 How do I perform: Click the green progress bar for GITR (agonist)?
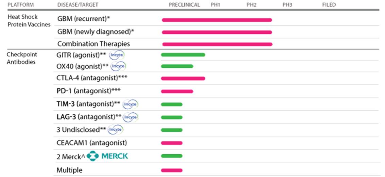click(x=183, y=55)
